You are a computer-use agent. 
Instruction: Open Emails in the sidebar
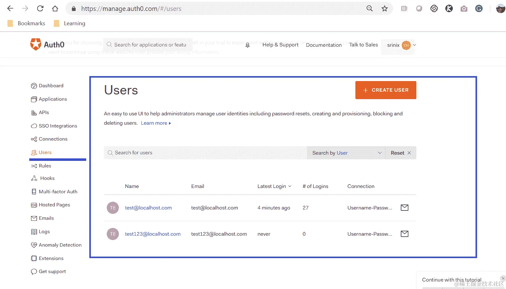42,218
